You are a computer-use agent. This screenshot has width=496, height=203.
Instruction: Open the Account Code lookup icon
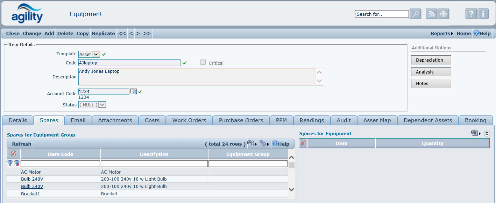[x=134, y=91]
